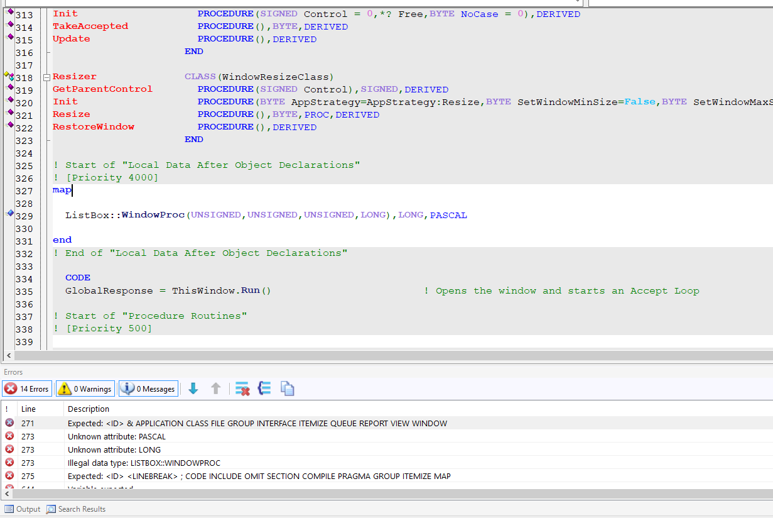Select the 'Unknown attribute: PASCAL' error

click(117, 437)
